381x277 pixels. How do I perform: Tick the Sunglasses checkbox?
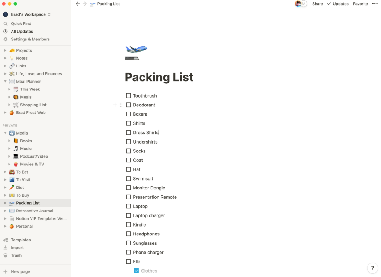128,243
